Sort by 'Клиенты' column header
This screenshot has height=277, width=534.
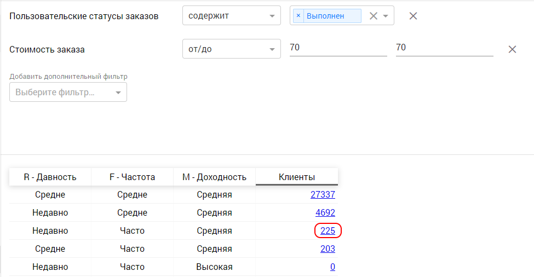point(296,177)
